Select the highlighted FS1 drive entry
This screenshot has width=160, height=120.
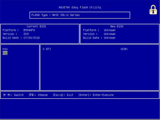point(5,53)
